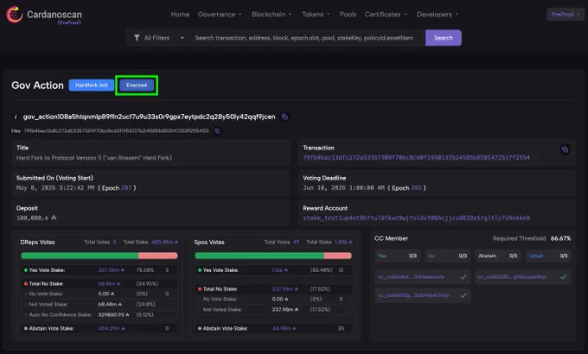Open the transaction hash link 79fb4bac13dfc
Screen dimensions: 588x354
click(x=416, y=158)
